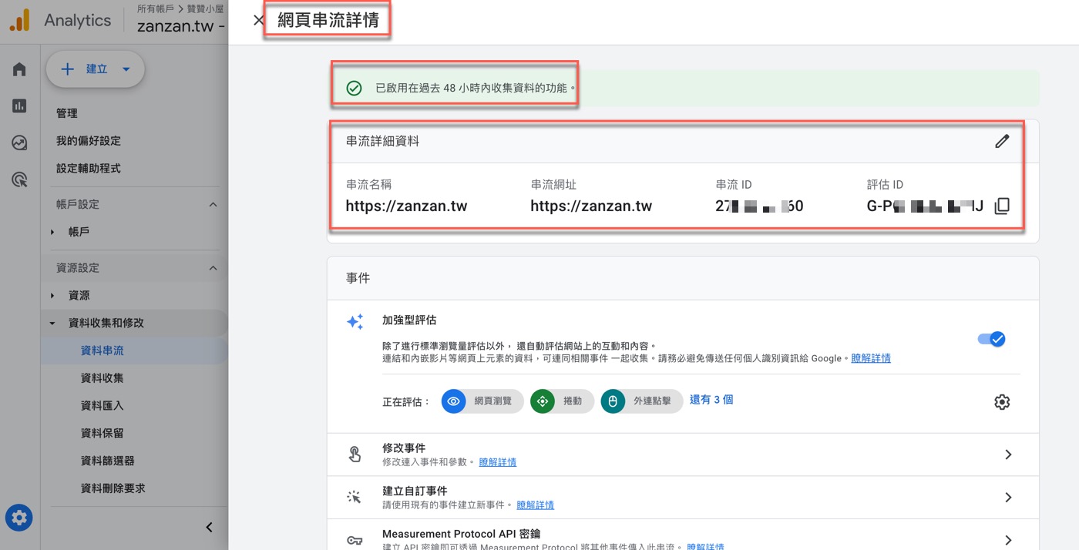Image resolution: width=1079 pixels, height=550 pixels.
Task: Open the 建立自訂事件 row chevron
Action: coord(1008,498)
